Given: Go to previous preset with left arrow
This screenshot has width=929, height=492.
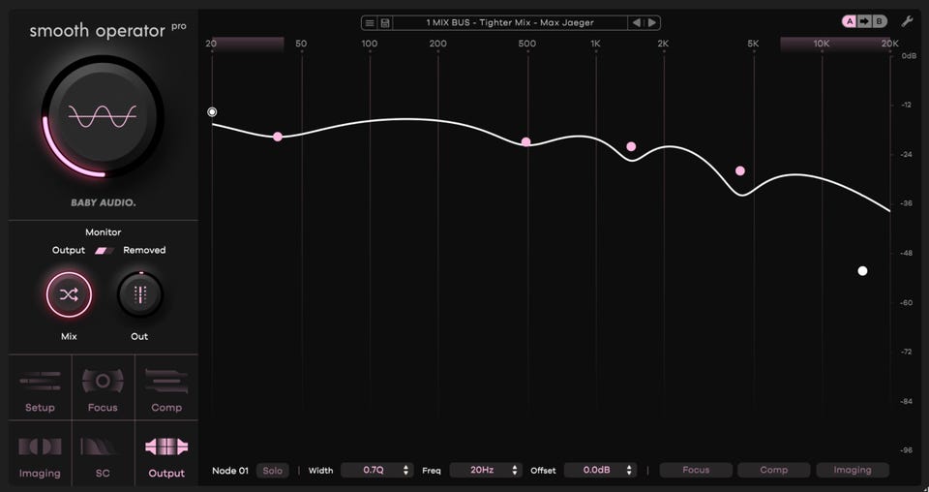Looking at the screenshot, I should (x=637, y=23).
